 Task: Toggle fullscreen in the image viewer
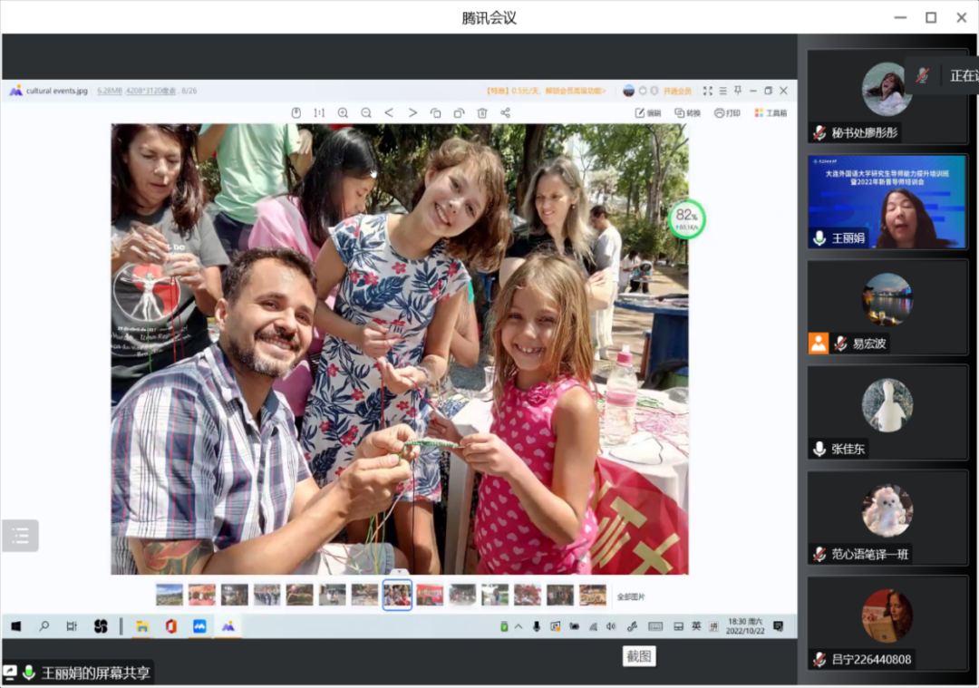click(708, 91)
